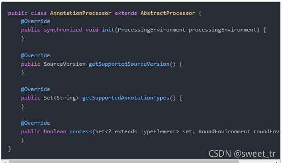Click the getSupportedSourceVersion method name
This screenshot has height=163, width=283.
pyautogui.click(x=129, y=64)
